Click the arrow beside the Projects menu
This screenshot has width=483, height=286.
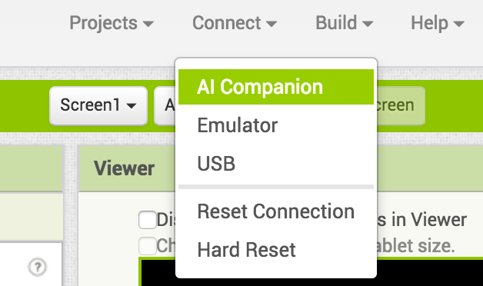[x=148, y=24]
